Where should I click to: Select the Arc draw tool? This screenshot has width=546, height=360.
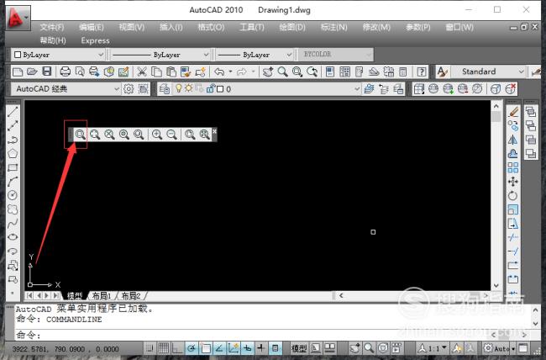(13, 182)
